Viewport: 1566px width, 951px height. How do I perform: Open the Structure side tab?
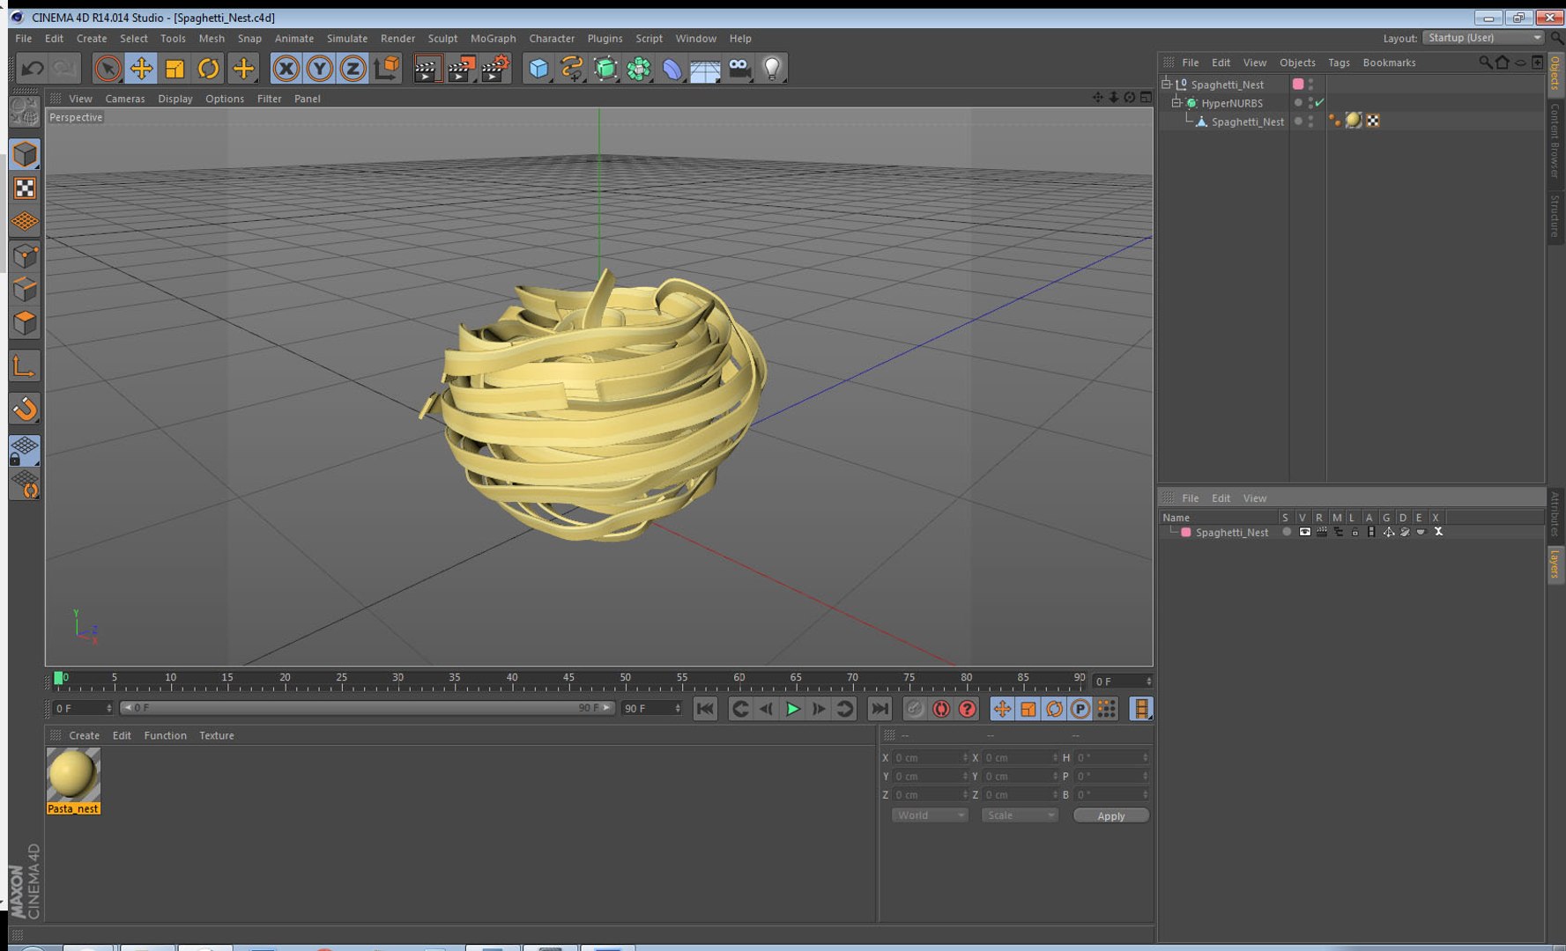pyautogui.click(x=1555, y=216)
